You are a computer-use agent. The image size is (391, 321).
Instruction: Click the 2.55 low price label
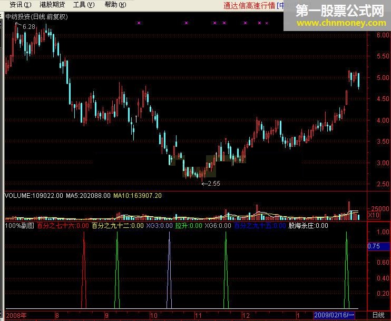tap(214, 184)
